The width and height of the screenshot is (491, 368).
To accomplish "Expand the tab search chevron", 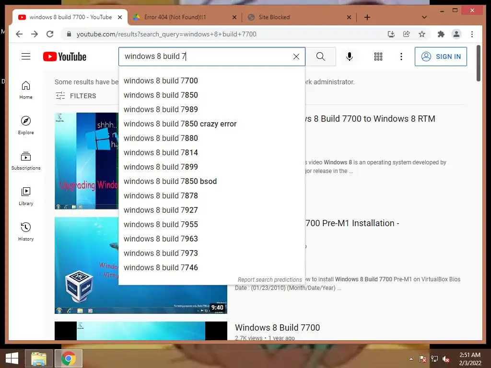I will (424, 17).
